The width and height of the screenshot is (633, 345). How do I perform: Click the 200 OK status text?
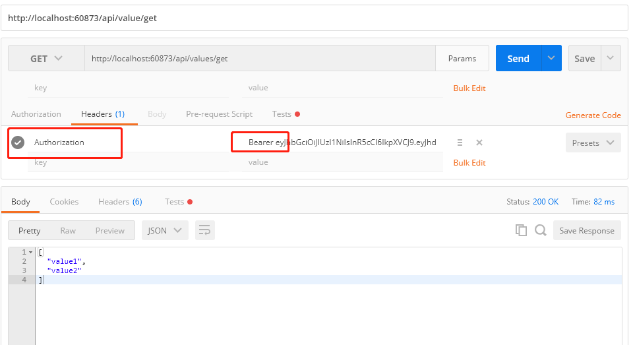coord(545,202)
